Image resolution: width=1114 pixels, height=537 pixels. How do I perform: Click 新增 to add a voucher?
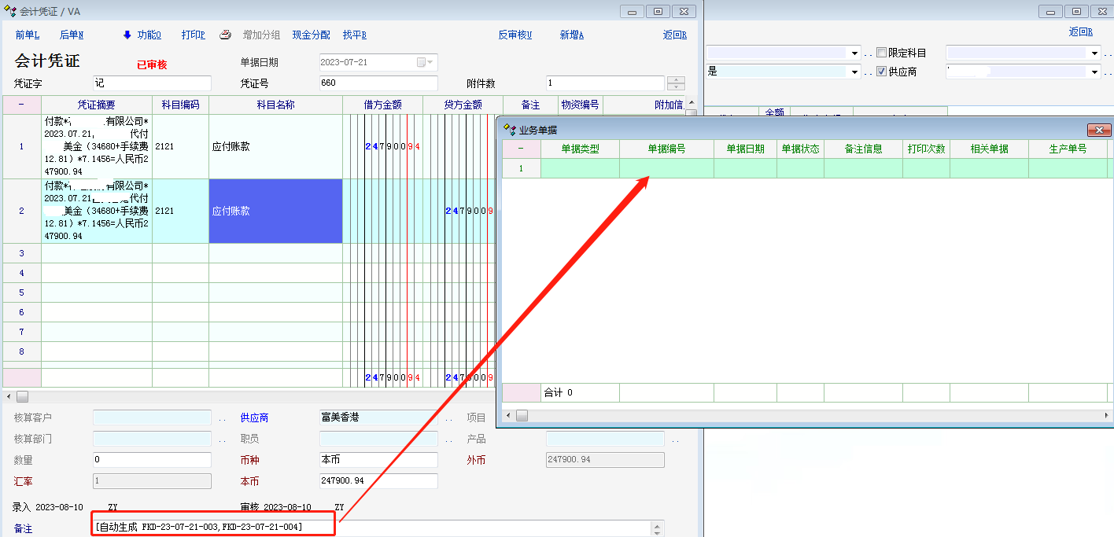tap(571, 35)
